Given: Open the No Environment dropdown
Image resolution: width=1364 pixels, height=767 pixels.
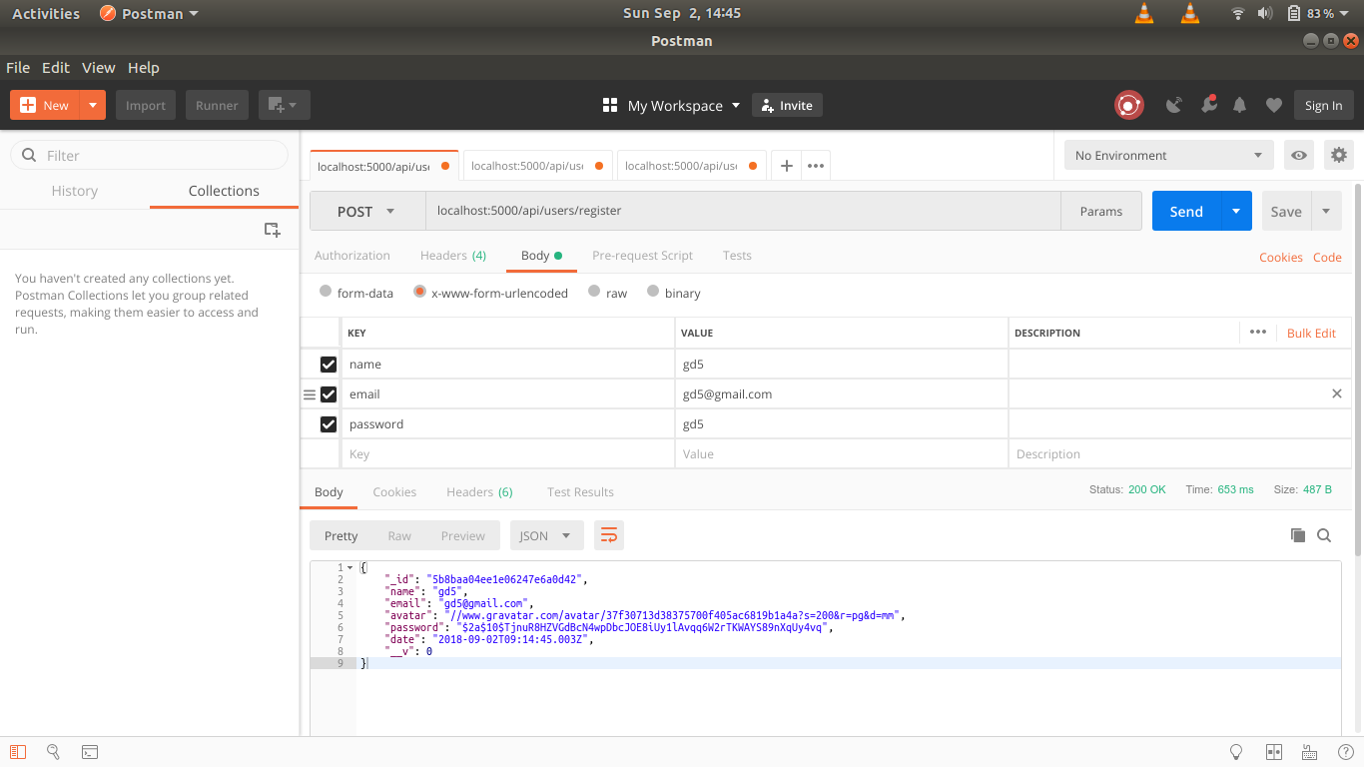Looking at the screenshot, I should tap(1168, 155).
